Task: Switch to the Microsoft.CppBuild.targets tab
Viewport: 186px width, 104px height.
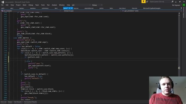Action: click(152, 8)
